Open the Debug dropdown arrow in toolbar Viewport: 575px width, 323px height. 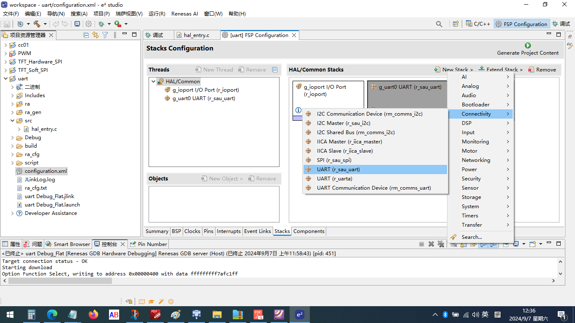[109, 24]
